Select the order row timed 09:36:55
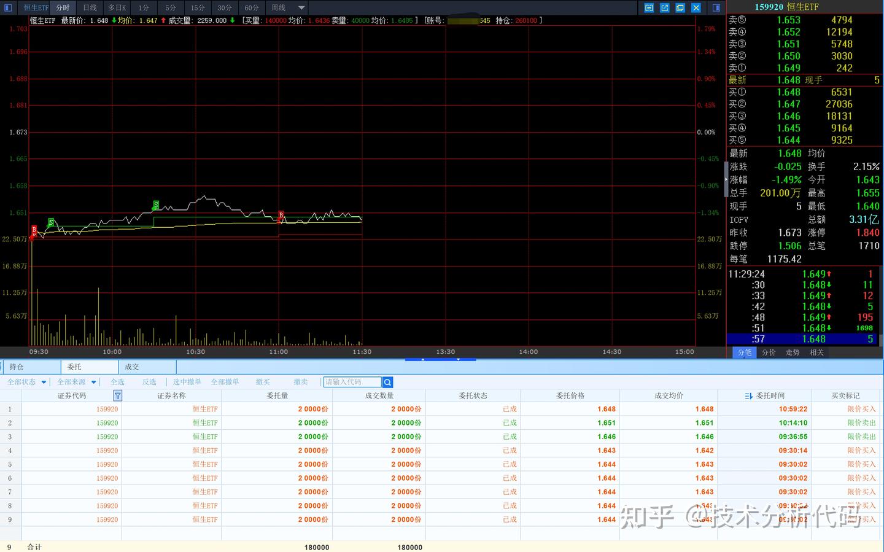This screenshot has height=552, width=884. point(441,437)
